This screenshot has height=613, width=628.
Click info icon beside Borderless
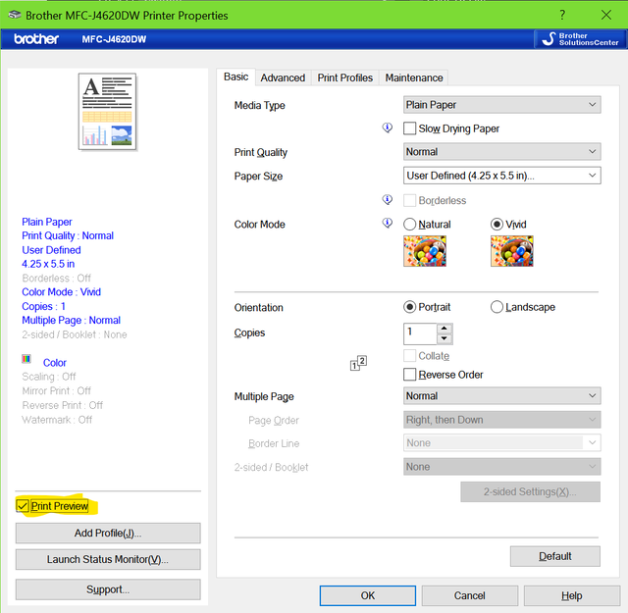(388, 199)
